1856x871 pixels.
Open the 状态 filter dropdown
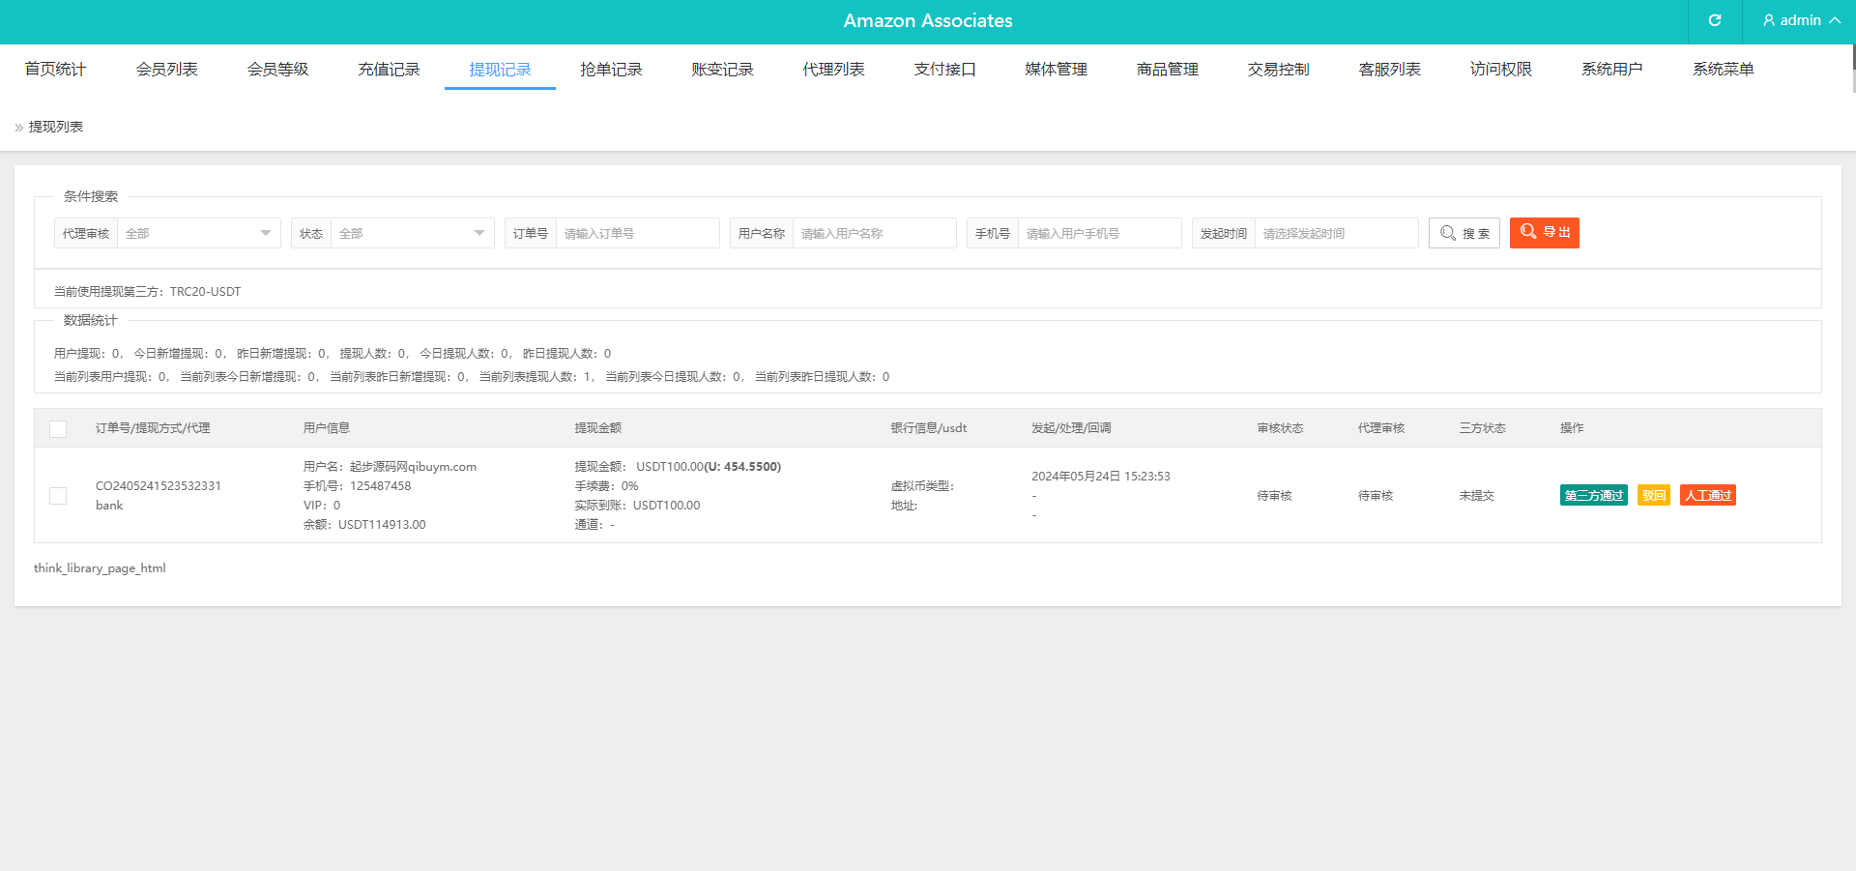(x=412, y=233)
